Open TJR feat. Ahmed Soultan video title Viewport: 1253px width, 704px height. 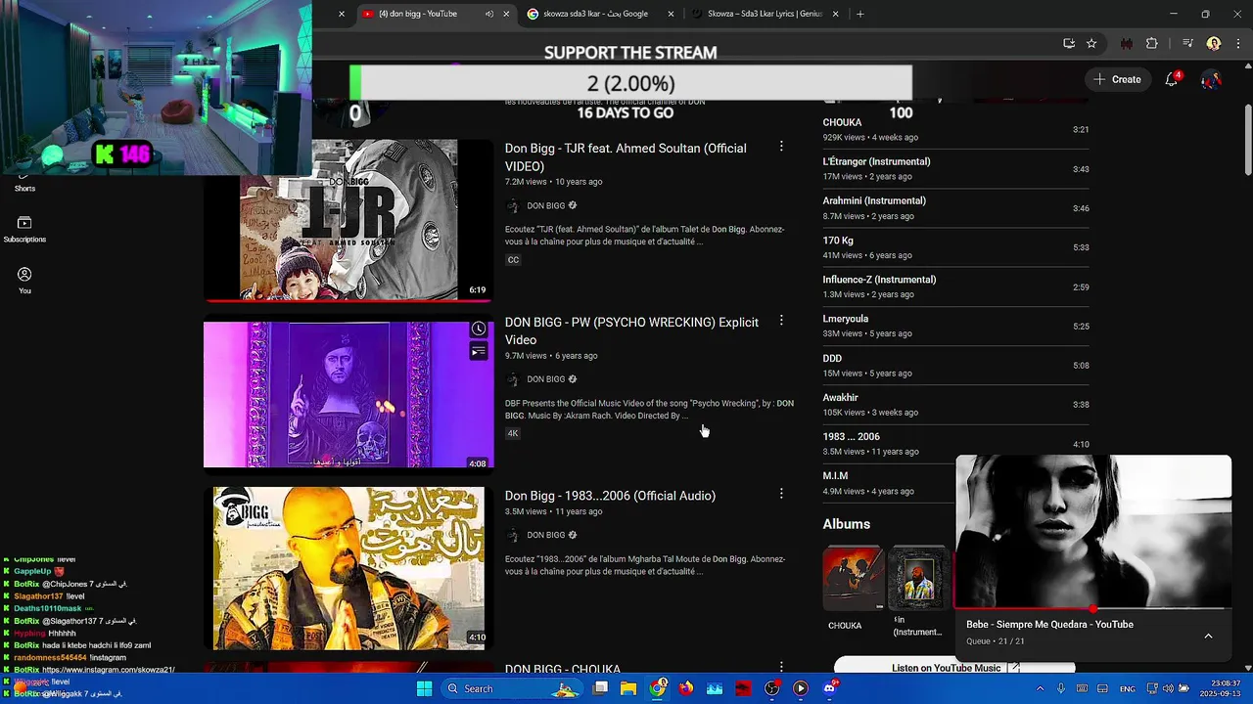pyautogui.click(x=626, y=156)
